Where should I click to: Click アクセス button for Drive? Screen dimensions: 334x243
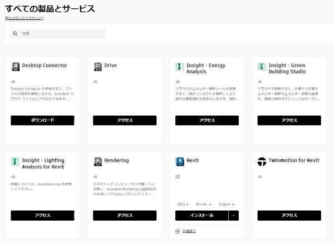click(125, 121)
